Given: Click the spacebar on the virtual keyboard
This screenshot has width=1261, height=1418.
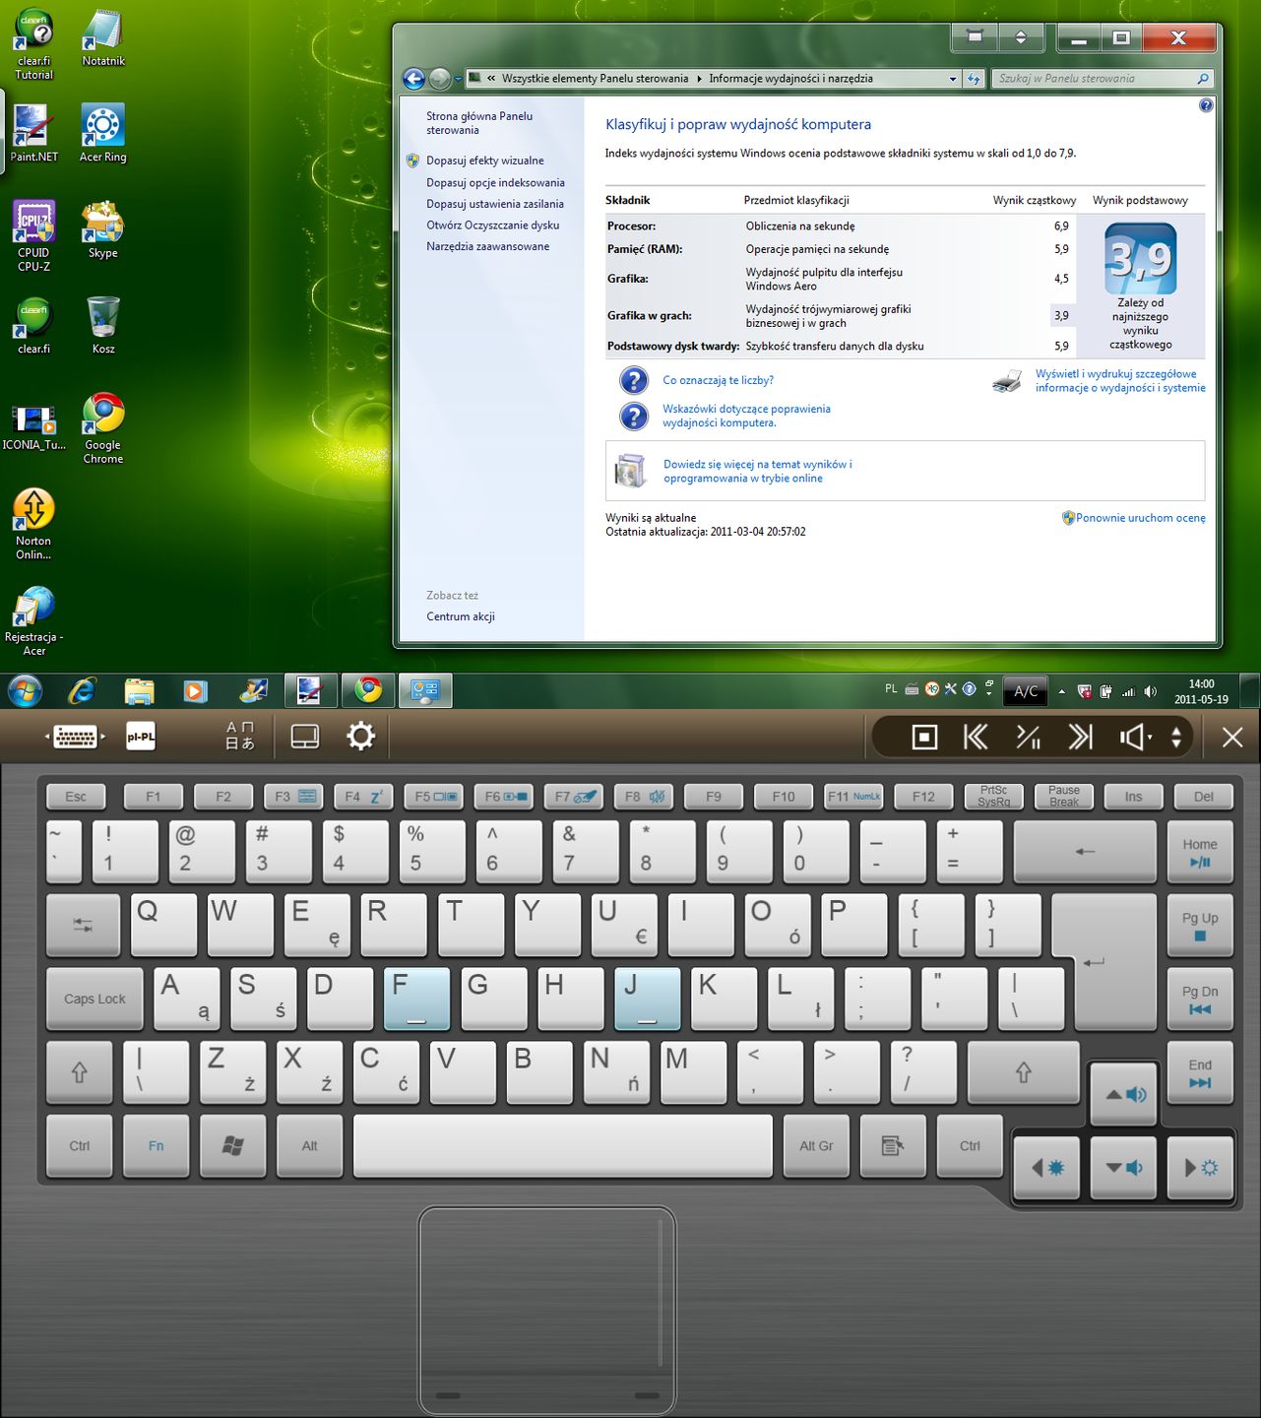Looking at the screenshot, I should pos(563,1145).
